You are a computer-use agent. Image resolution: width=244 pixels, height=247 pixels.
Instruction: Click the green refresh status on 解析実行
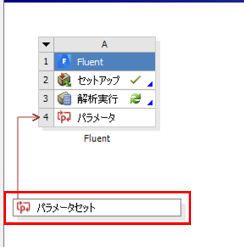(135, 99)
